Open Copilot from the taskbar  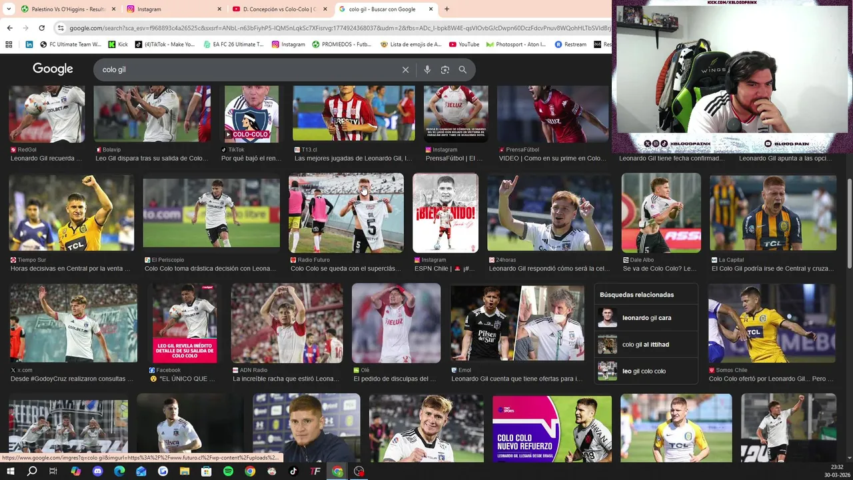coord(75,471)
